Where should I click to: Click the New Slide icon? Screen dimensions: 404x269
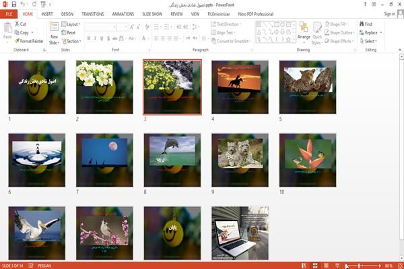54,27
